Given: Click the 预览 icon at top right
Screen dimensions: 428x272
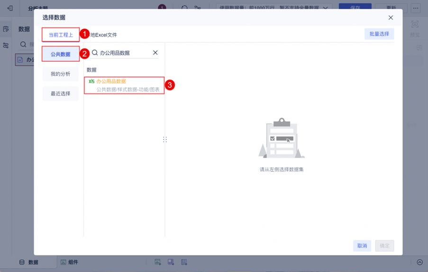Looking at the screenshot, I should tap(415, 24).
